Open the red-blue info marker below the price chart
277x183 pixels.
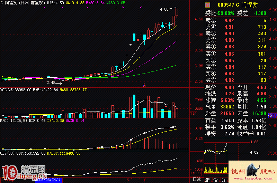tap(144, 85)
